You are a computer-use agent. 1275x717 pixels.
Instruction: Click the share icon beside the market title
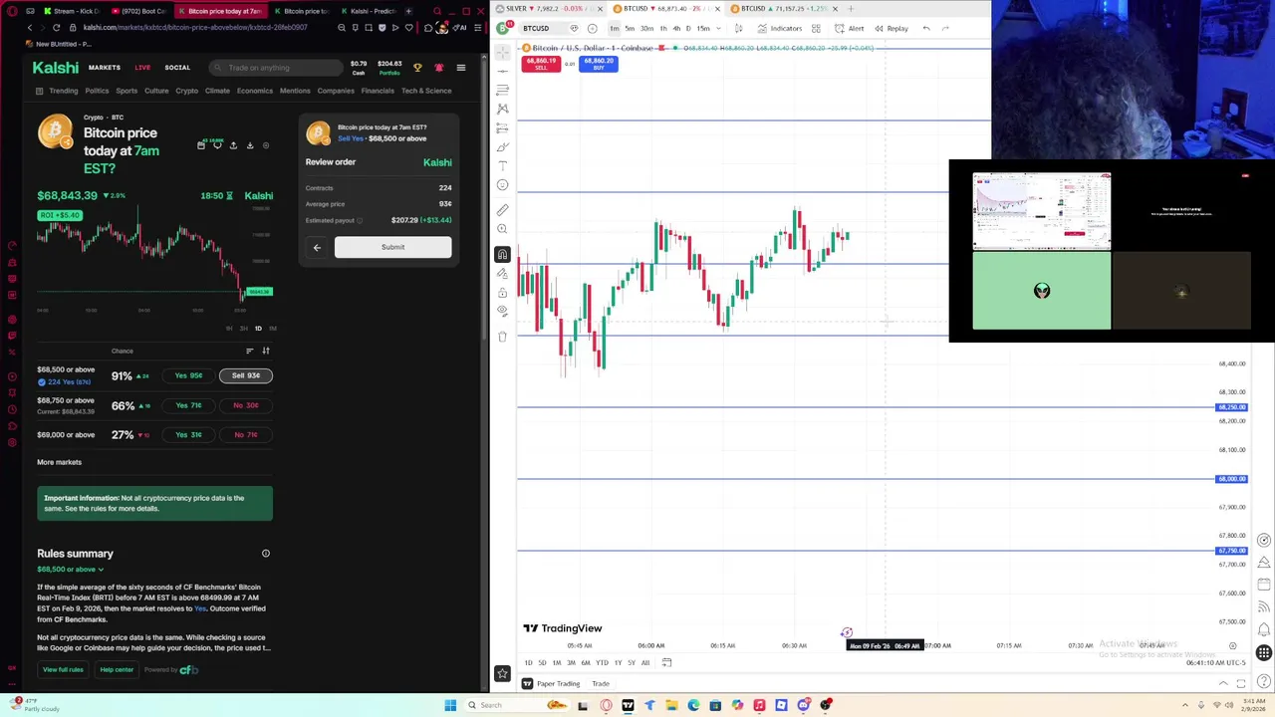pyautogui.click(x=233, y=145)
